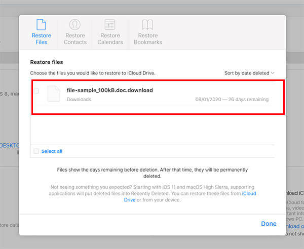The height and width of the screenshot is (249, 304).
Task: Switch to the Restore Calendars tab label
Action: [x=110, y=39]
